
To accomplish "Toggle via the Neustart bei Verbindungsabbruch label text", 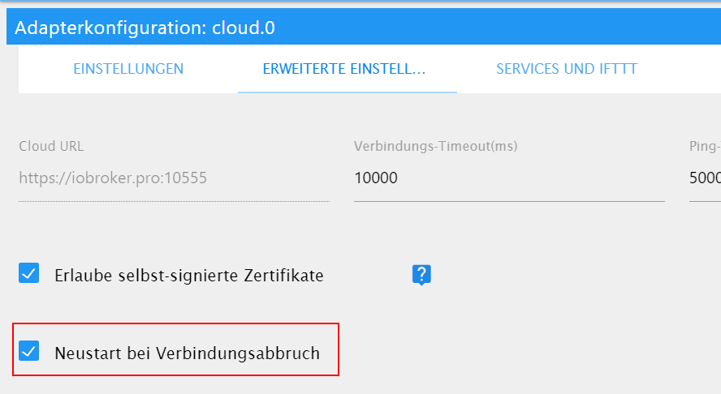I will (x=187, y=353).
